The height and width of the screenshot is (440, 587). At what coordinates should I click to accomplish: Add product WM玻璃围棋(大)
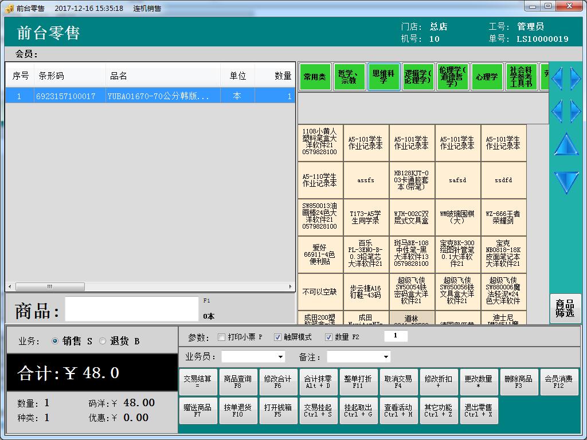(x=457, y=217)
